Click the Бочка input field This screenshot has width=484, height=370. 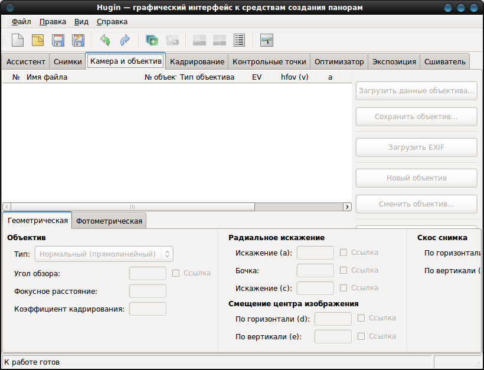315,270
